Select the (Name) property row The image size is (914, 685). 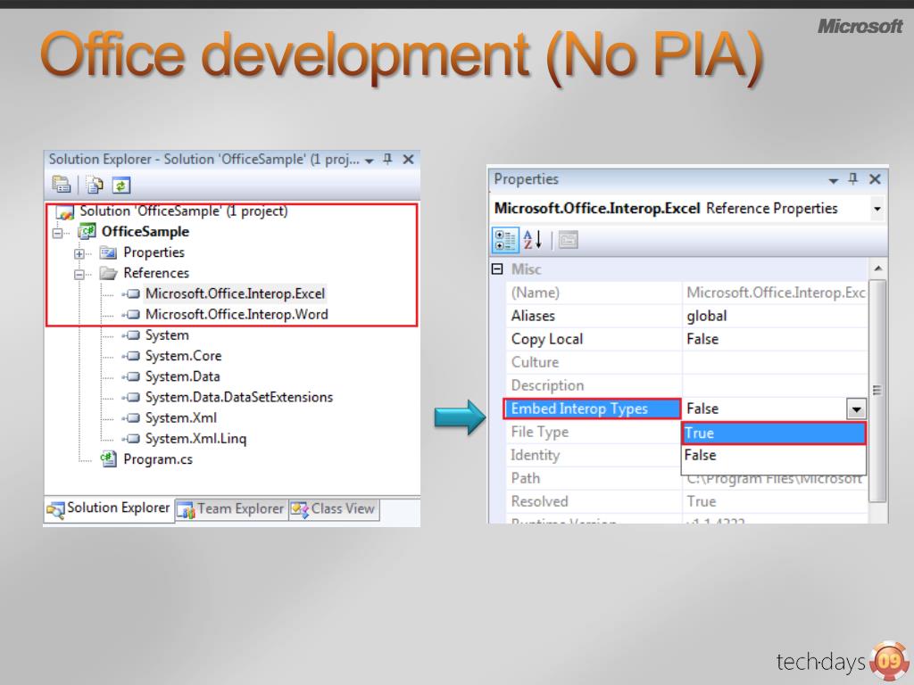coord(686,293)
